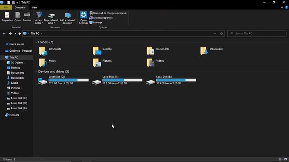Collapse the Devices and drives (3) group
The width and height of the screenshot is (289, 162).
click(36, 72)
